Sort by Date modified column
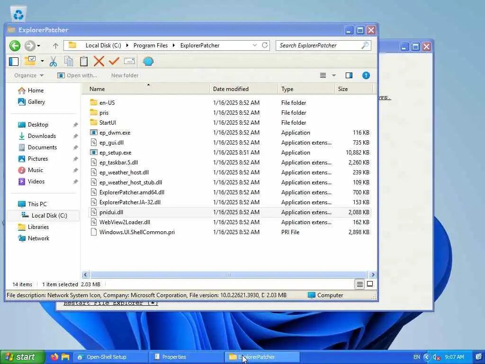The height and width of the screenshot is (364, 485). (x=244, y=89)
